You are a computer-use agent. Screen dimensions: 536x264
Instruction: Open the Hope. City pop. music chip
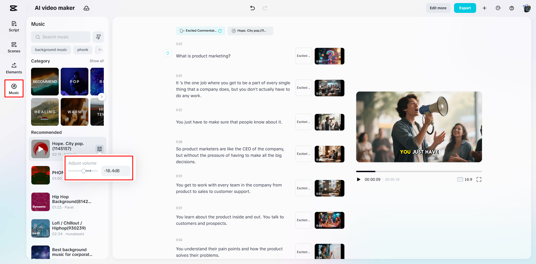tap(250, 31)
